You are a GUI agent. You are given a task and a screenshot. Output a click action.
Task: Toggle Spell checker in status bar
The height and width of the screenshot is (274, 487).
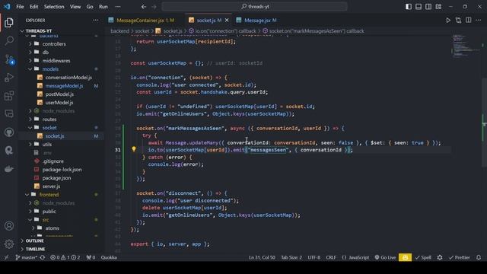pyautogui.click(x=423, y=257)
